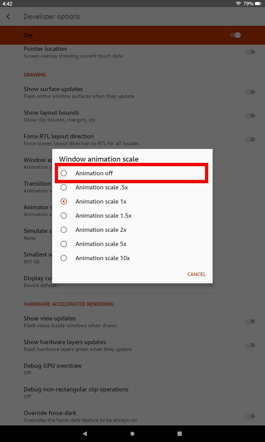
Task: Enable Show surface updates
Action: click(250, 92)
